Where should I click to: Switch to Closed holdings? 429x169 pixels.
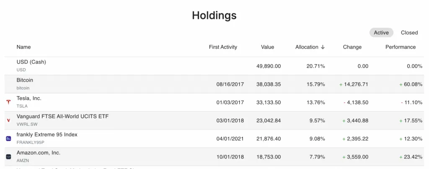pos(409,33)
